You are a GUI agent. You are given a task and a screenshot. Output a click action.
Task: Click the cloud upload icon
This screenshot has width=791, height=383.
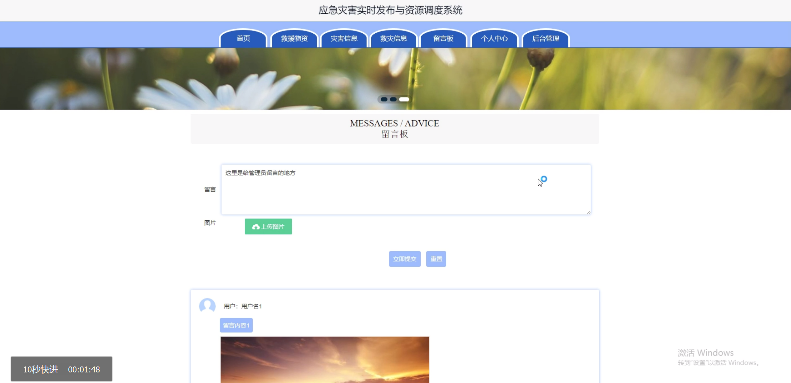pyautogui.click(x=256, y=227)
